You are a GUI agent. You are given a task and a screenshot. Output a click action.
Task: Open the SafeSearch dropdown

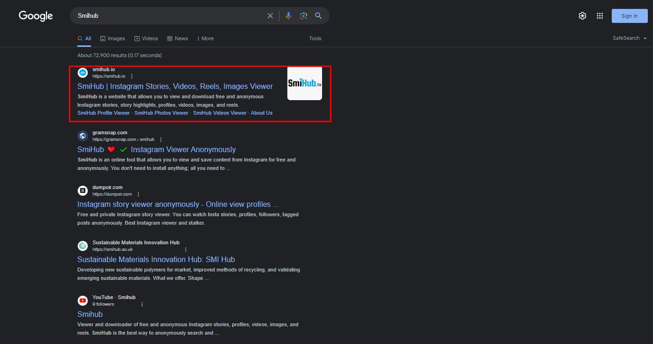pyautogui.click(x=630, y=38)
